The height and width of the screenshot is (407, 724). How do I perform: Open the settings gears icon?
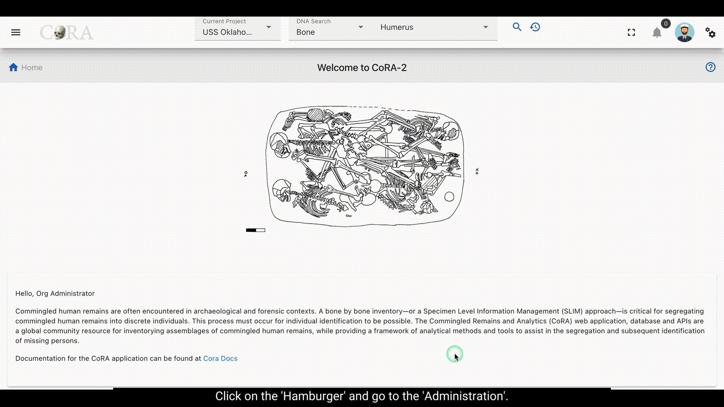click(710, 32)
